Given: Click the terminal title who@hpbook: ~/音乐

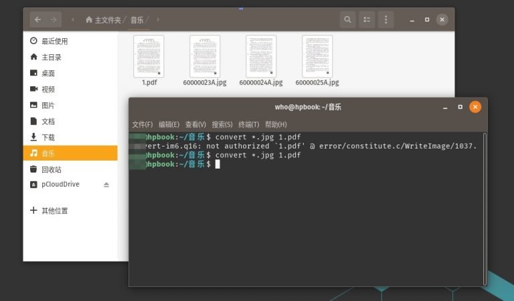Looking at the screenshot, I should pyautogui.click(x=308, y=107).
